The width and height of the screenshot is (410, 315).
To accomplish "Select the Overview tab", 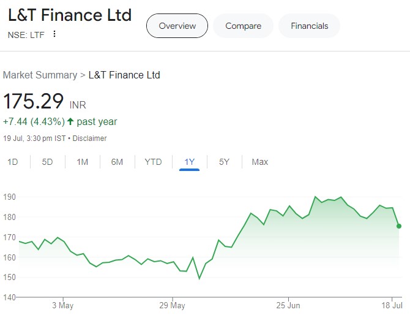I will tap(177, 26).
